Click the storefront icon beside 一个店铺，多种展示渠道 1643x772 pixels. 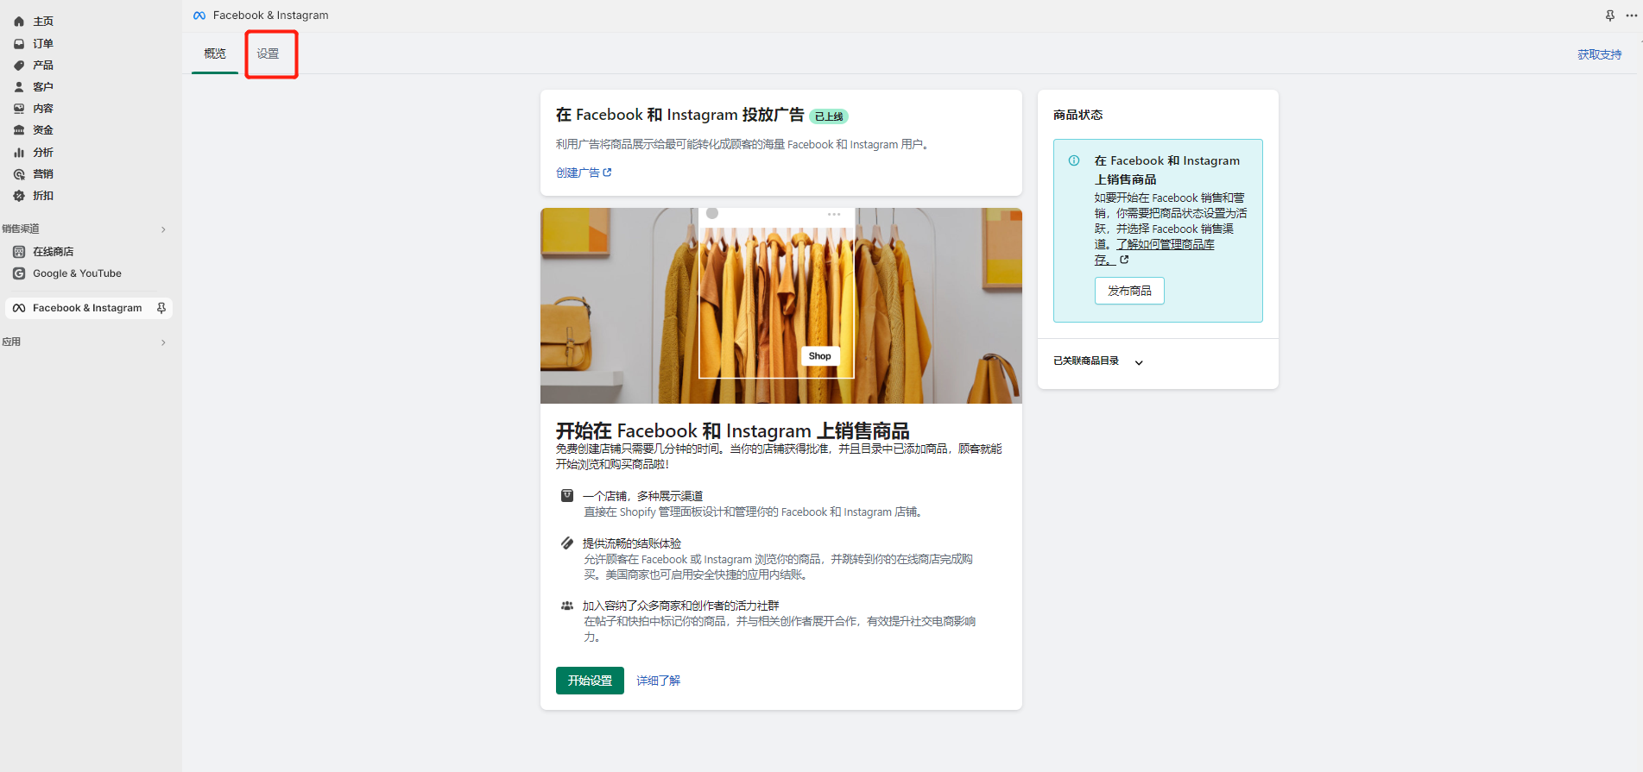[x=567, y=496]
